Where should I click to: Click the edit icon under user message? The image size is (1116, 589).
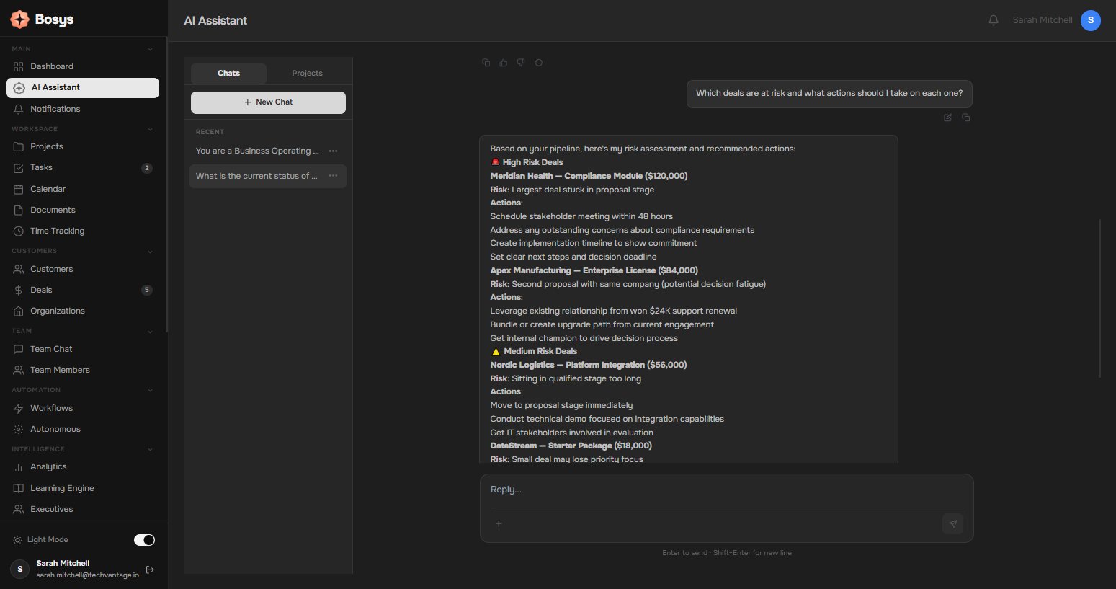pyautogui.click(x=948, y=118)
